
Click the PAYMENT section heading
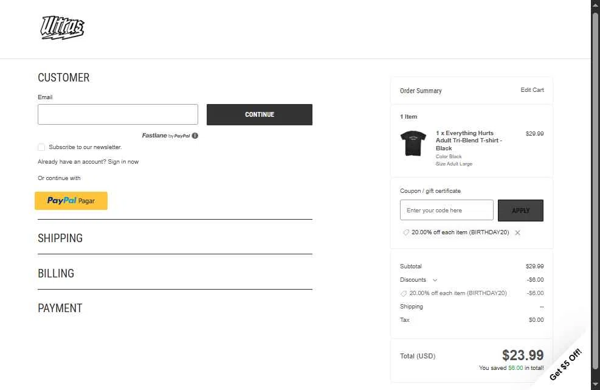pyautogui.click(x=60, y=308)
